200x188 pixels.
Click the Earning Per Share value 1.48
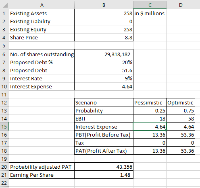(104, 175)
